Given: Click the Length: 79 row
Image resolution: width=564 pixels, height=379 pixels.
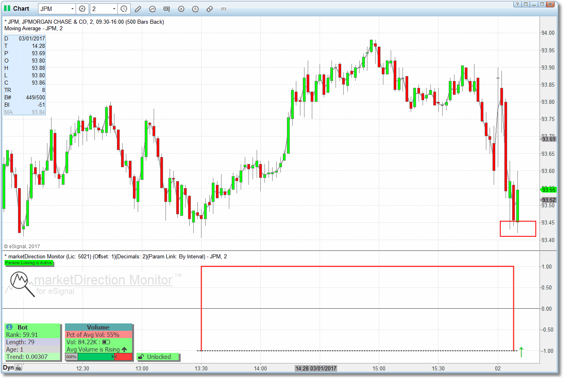Looking at the screenshot, I should point(32,342).
